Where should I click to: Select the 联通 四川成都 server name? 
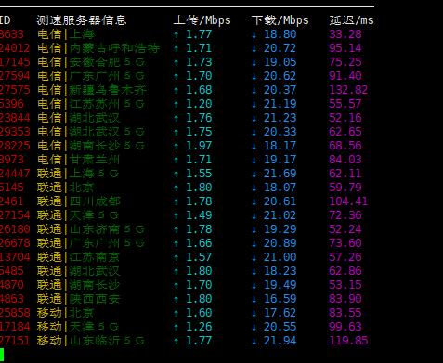[78, 201]
